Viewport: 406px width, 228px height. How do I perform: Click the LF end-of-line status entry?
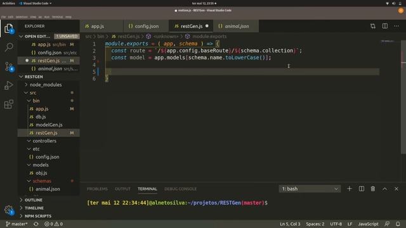coord(350,224)
